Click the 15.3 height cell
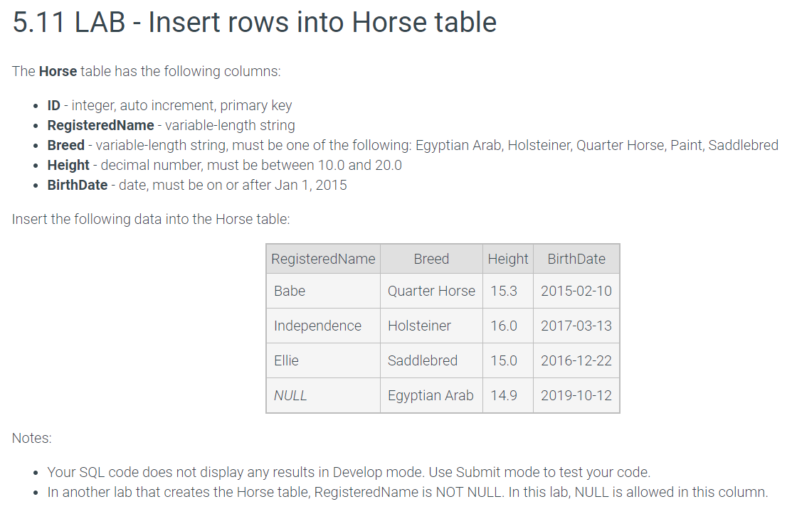787x509 pixels. 508,291
